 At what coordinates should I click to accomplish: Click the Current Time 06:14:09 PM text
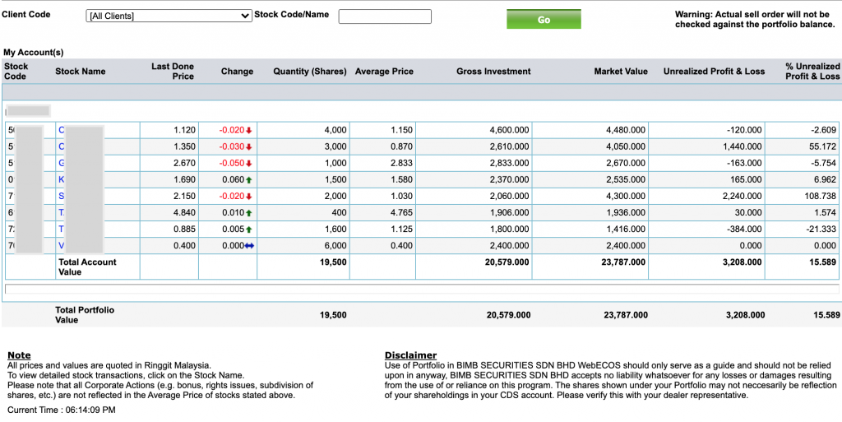(61, 410)
